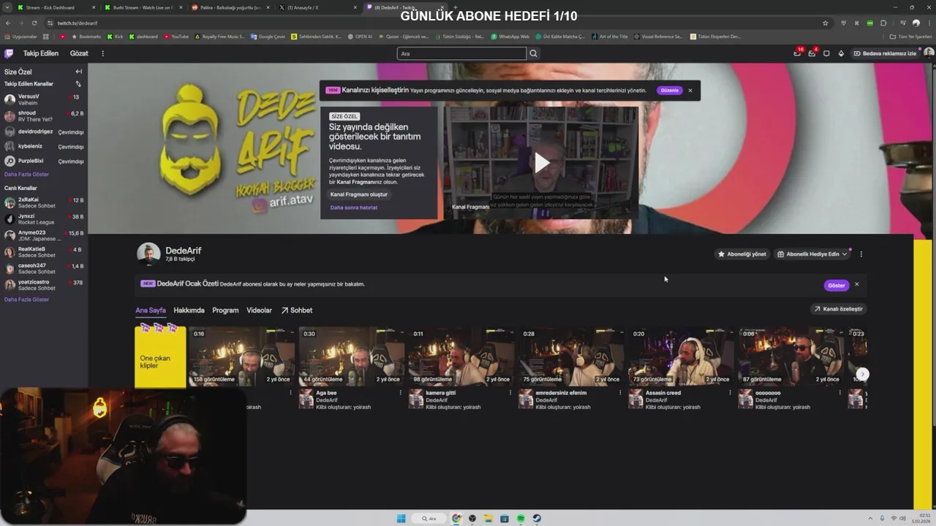This screenshot has width=936, height=526.
Task: Open Windows Start button
Action: pyautogui.click(x=401, y=519)
